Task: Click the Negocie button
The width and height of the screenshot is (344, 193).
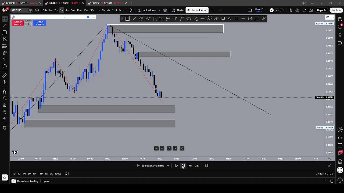Action: 321,10
